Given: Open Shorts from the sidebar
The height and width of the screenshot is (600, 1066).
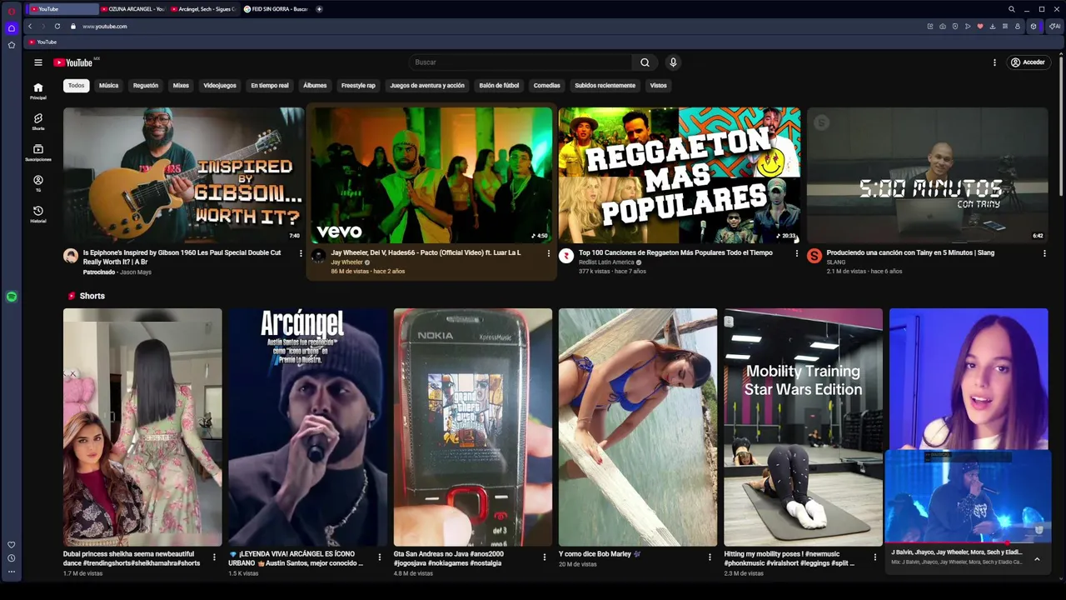Looking at the screenshot, I should pos(37,122).
